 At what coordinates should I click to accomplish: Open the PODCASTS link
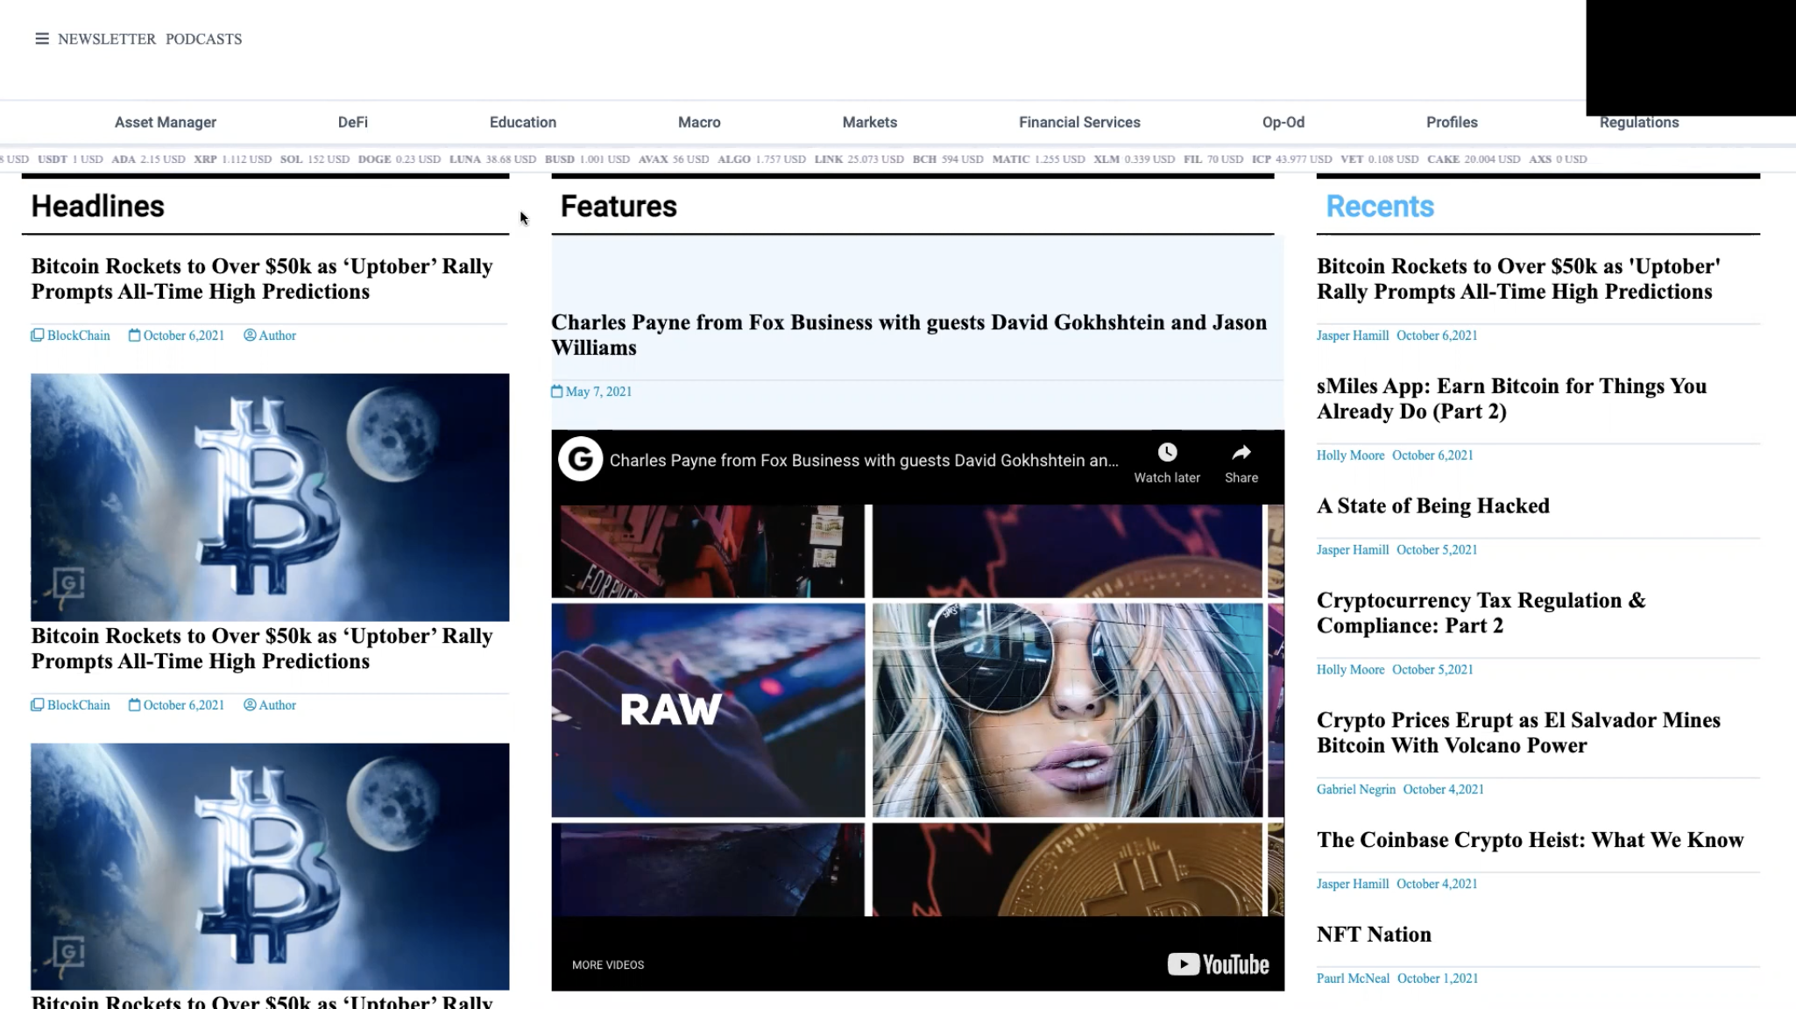point(203,39)
